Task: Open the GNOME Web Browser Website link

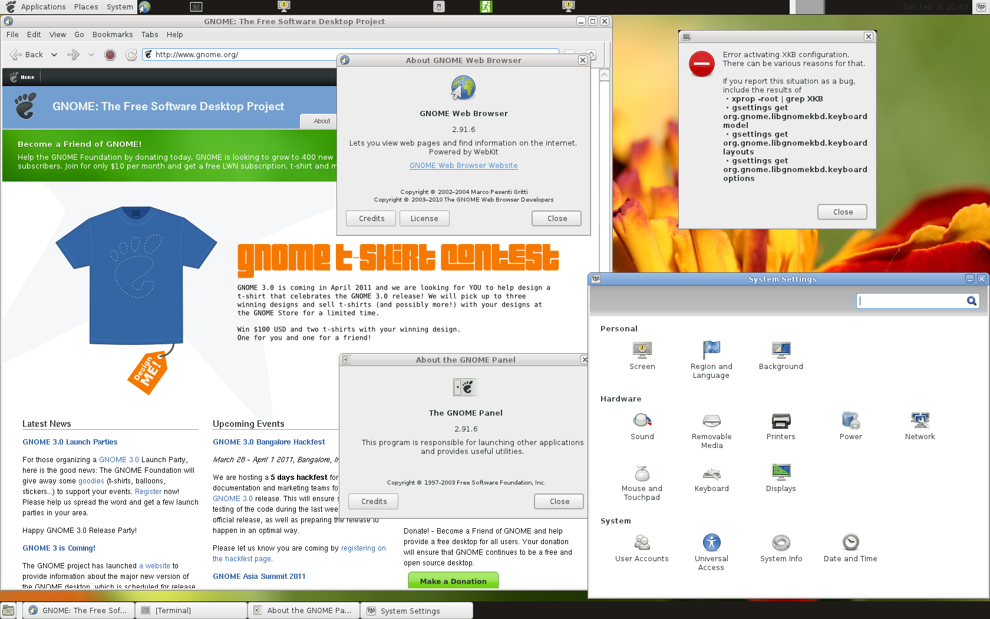Action: (x=463, y=166)
